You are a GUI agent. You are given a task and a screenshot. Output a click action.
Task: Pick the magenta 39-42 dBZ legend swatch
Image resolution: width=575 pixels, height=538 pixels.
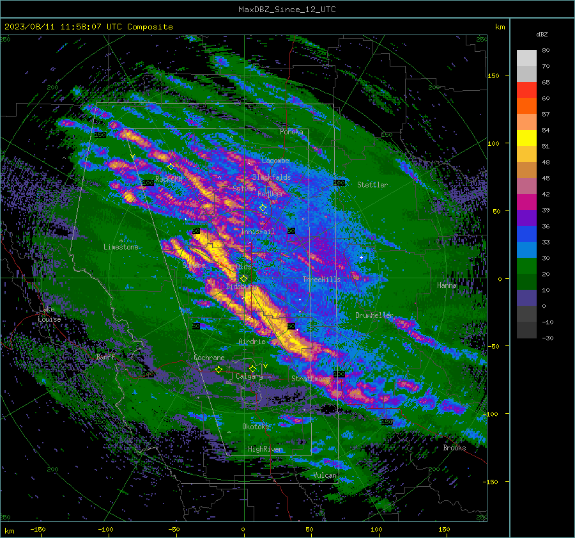click(526, 202)
